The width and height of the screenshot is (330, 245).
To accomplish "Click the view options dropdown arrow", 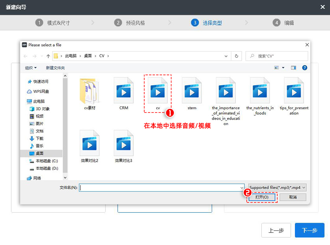I will point(283,67).
